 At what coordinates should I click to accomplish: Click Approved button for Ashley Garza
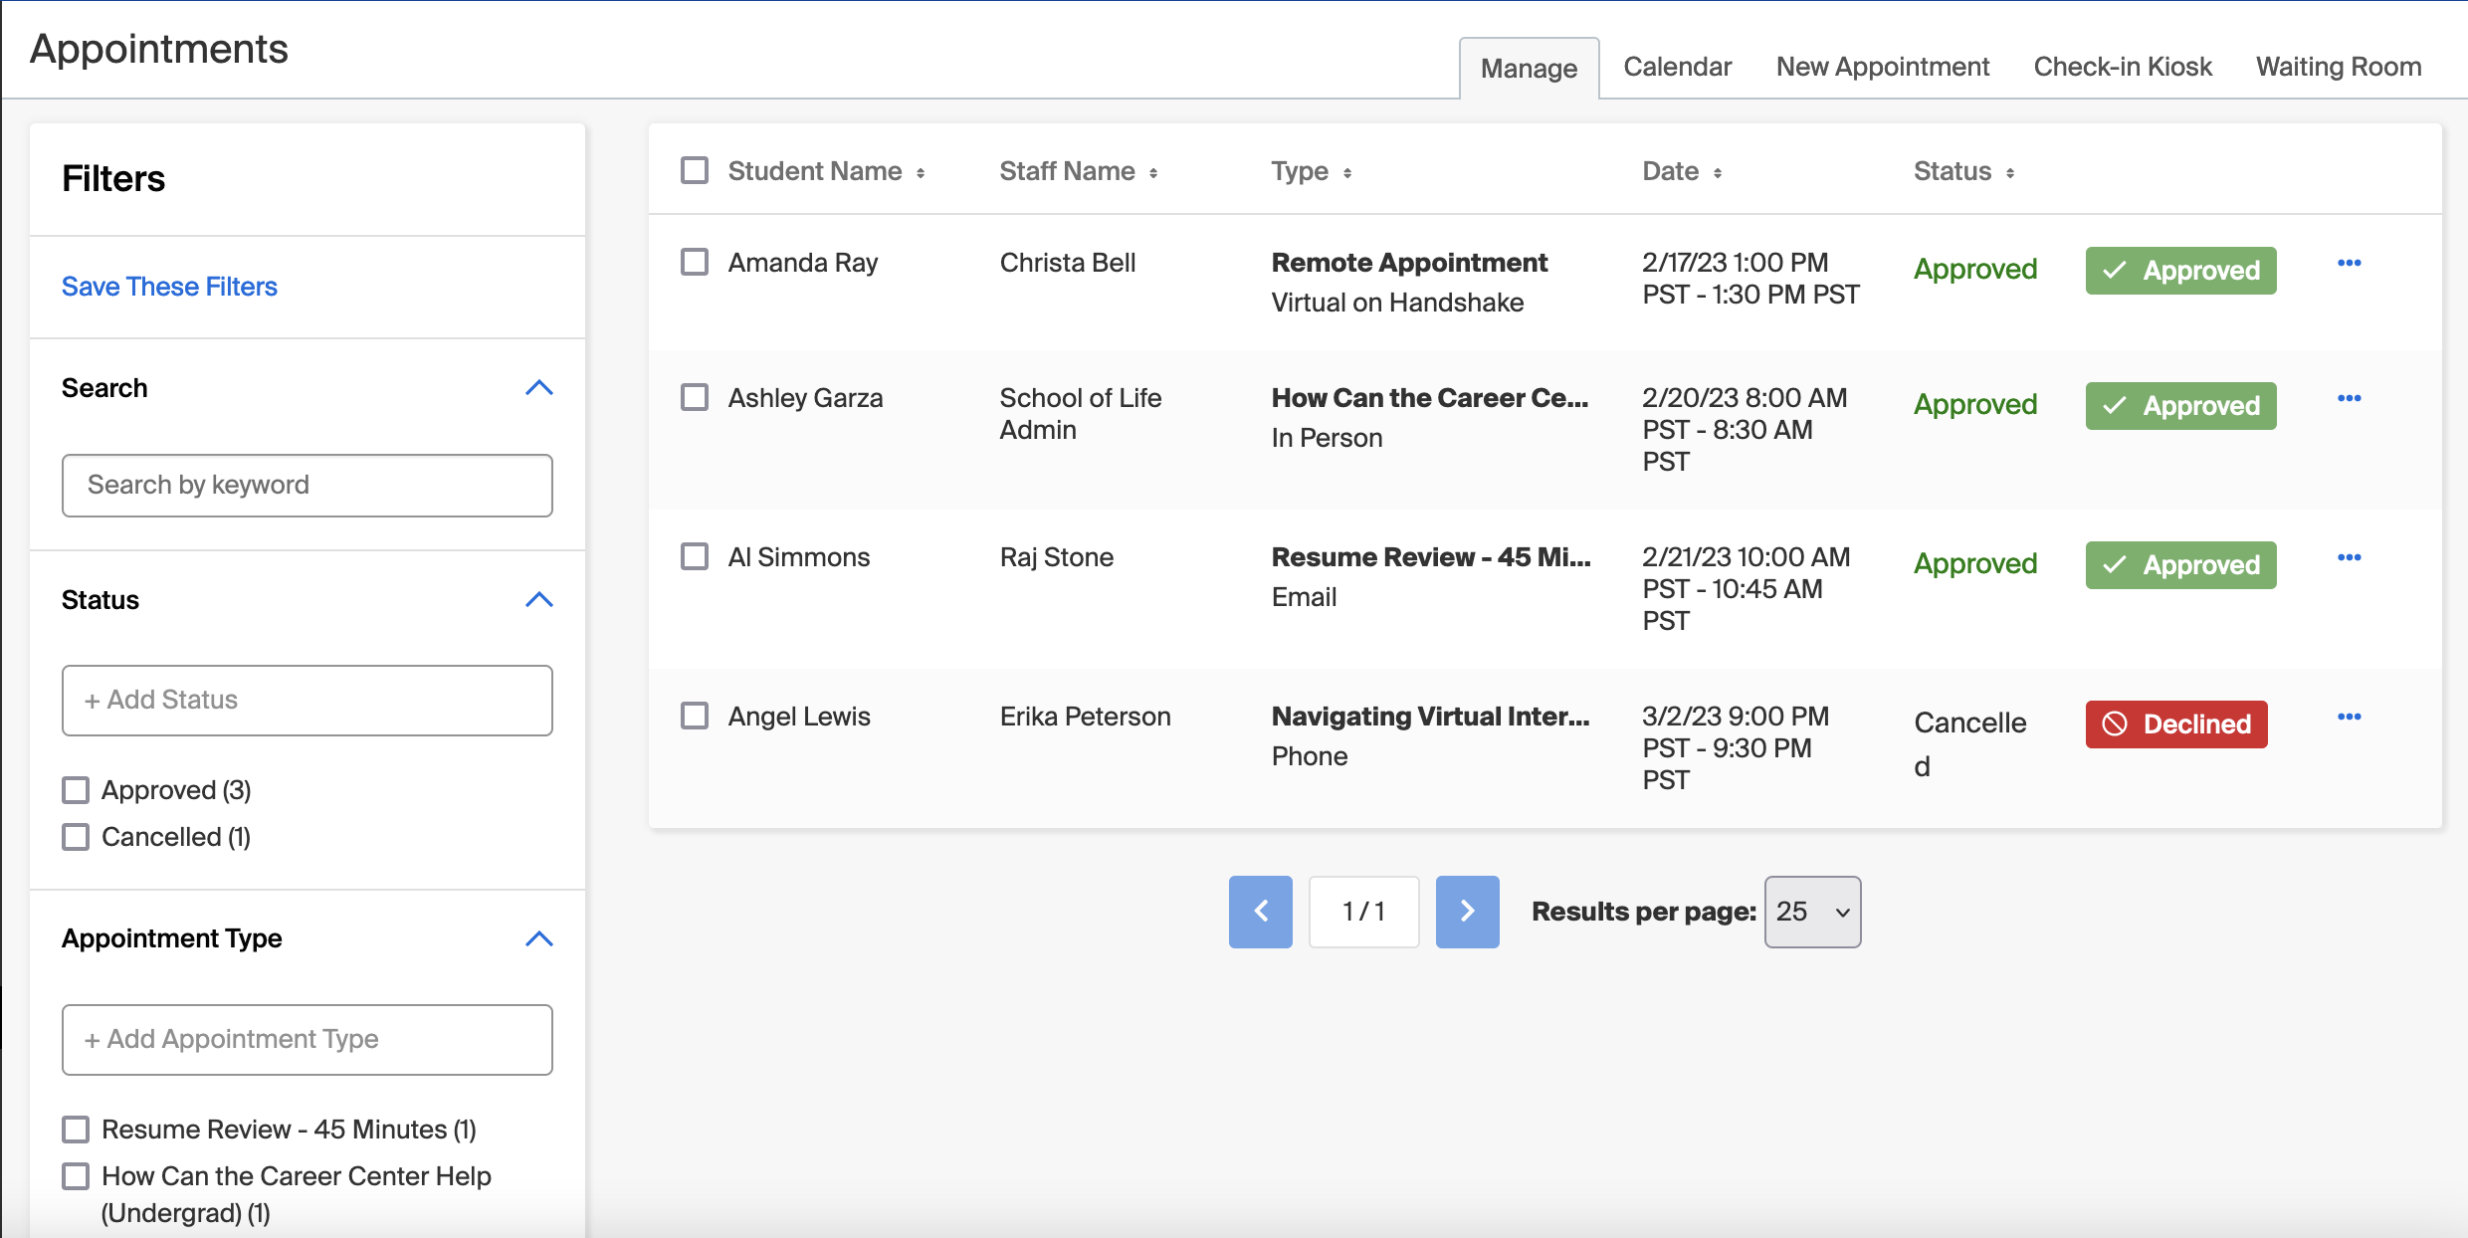coord(2181,406)
